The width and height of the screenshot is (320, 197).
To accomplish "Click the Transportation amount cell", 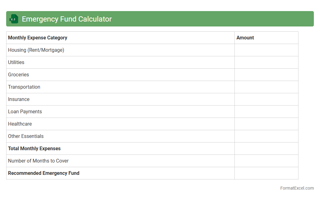I will pyautogui.click(x=266, y=87).
